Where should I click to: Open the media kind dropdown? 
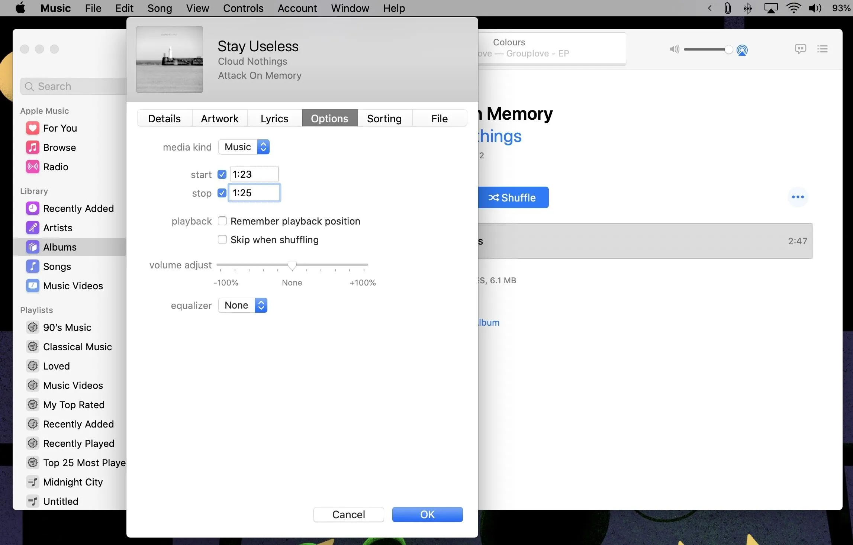(x=244, y=147)
